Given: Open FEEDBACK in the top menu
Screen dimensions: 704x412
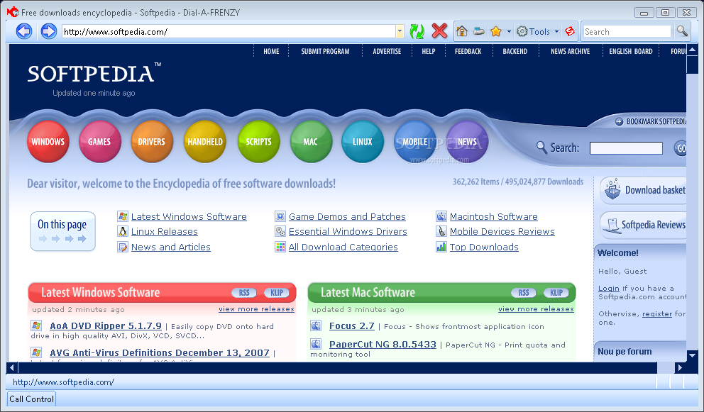Looking at the screenshot, I should point(468,51).
